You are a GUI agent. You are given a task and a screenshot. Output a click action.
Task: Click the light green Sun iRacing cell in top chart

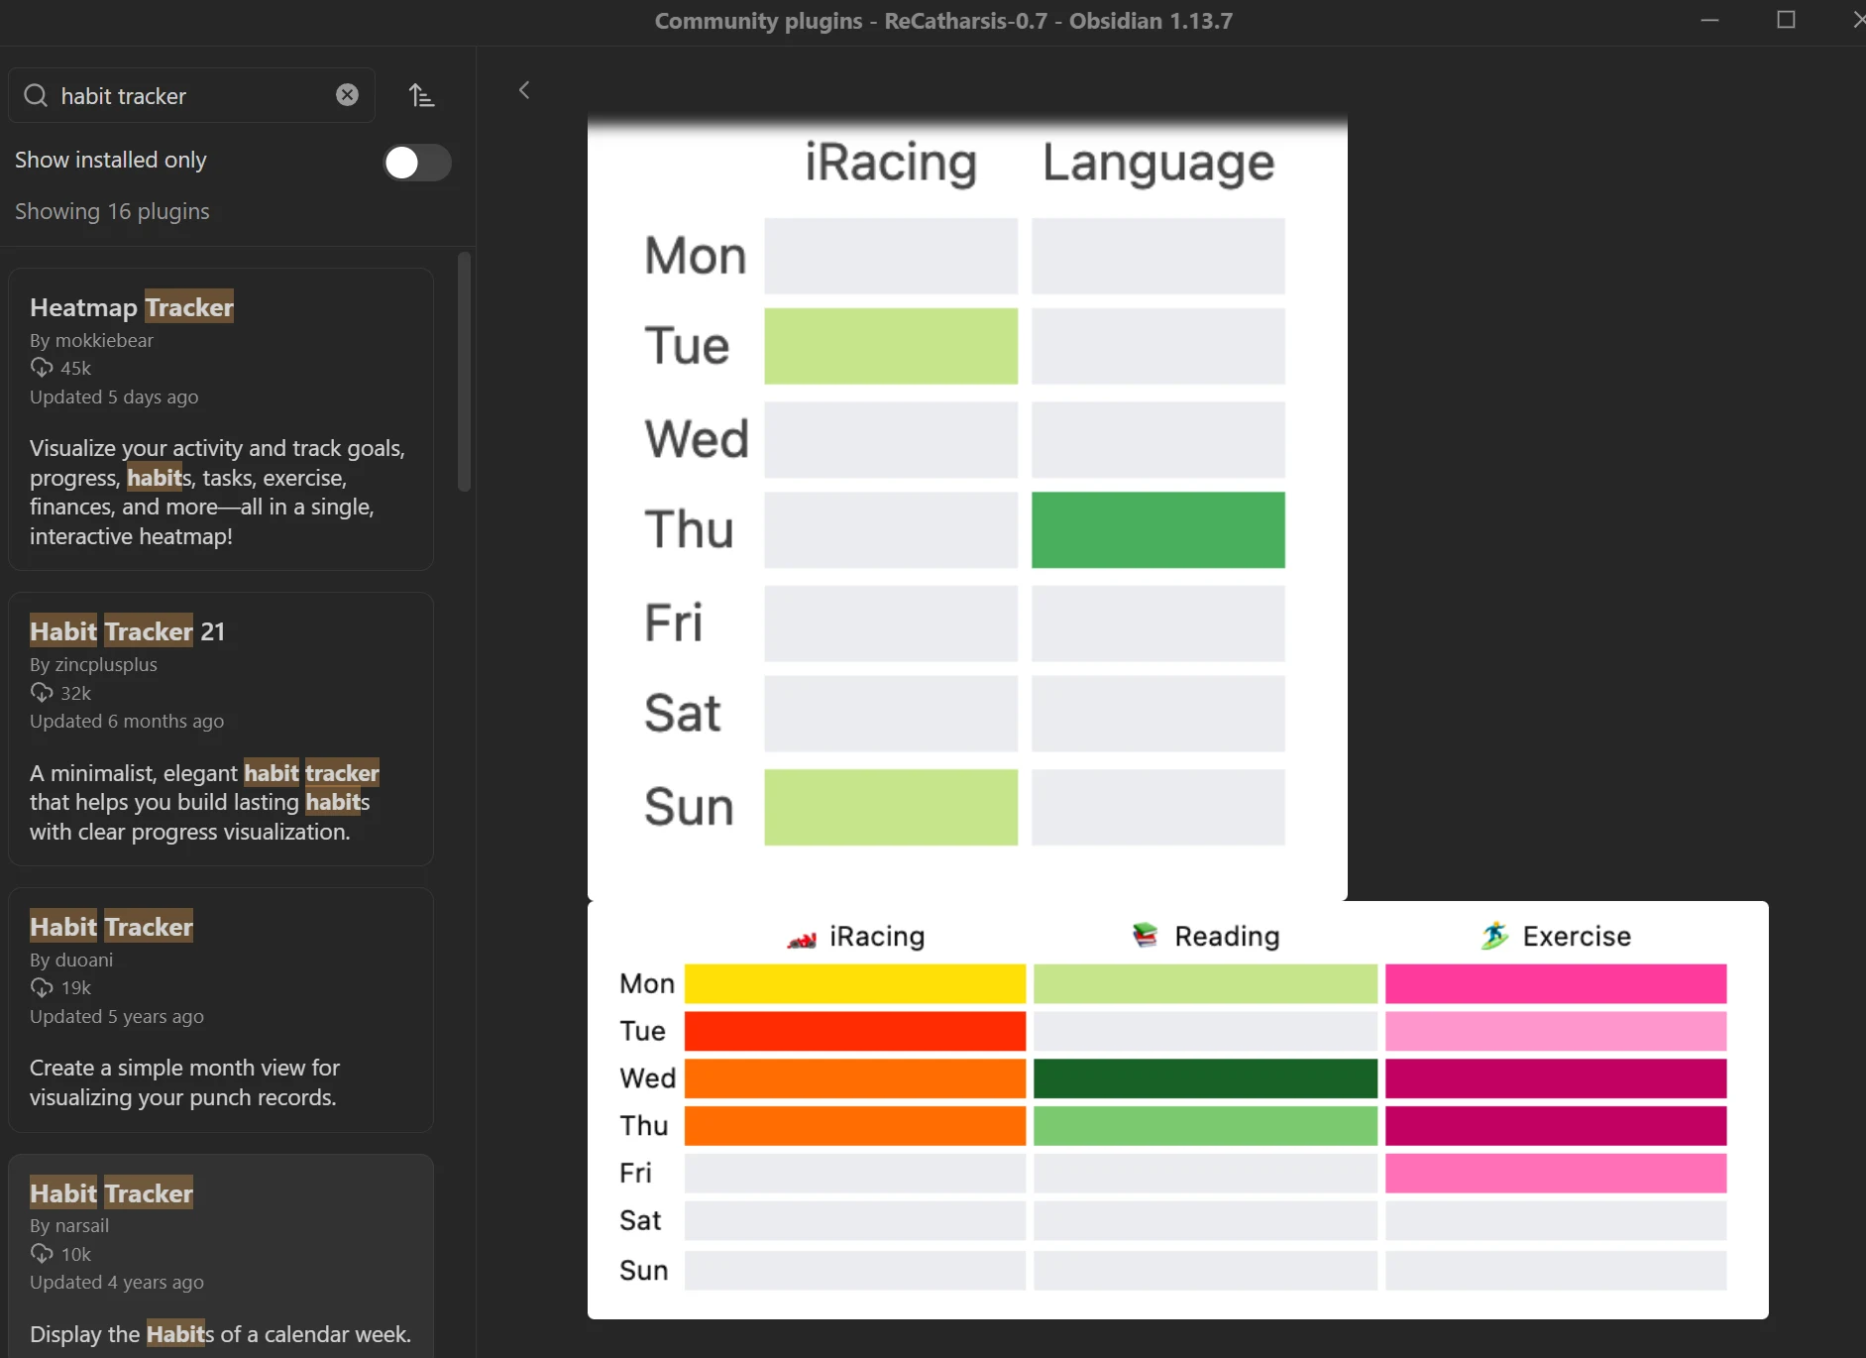click(891, 808)
